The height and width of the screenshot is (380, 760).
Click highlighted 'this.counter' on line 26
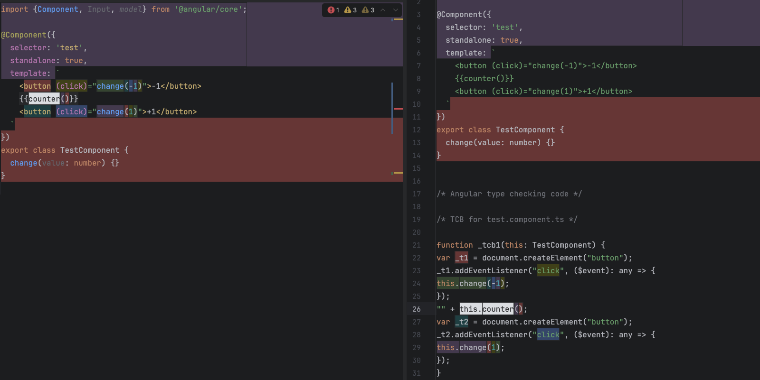pyautogui.click(x=486, y=309)
